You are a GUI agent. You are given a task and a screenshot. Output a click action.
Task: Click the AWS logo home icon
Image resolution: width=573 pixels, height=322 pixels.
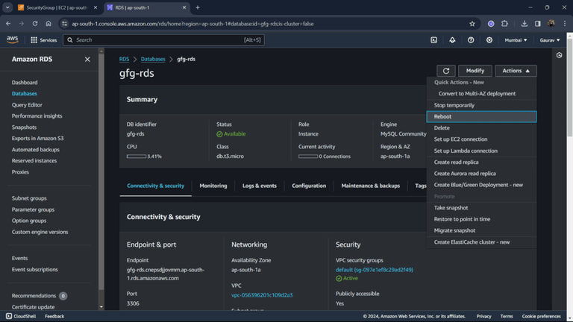pos(13,40)
